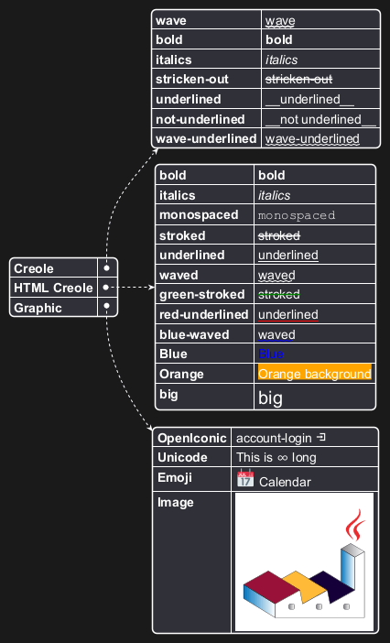Viewport: 390px width, 643px height.
Task: Click the large big sample text
Action: [x=270, y=398]
